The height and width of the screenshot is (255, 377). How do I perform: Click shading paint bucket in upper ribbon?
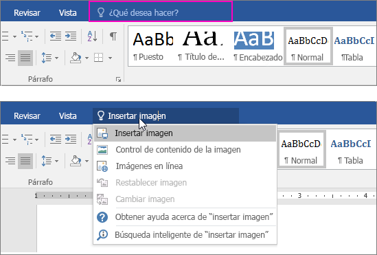tap(76, 58)
